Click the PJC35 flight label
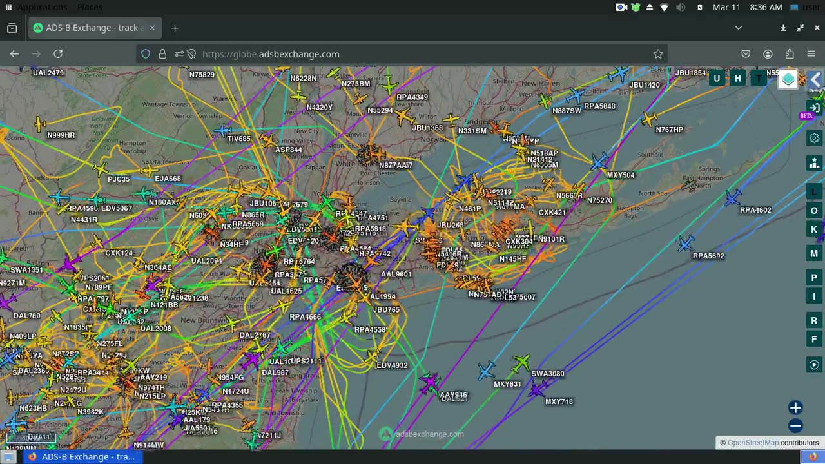 point(119,179)
